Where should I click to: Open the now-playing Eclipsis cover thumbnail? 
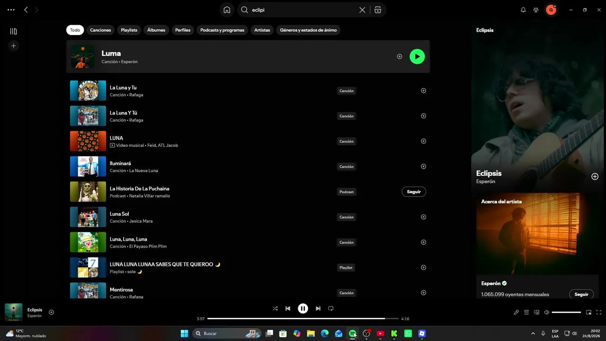pos(13,312)
